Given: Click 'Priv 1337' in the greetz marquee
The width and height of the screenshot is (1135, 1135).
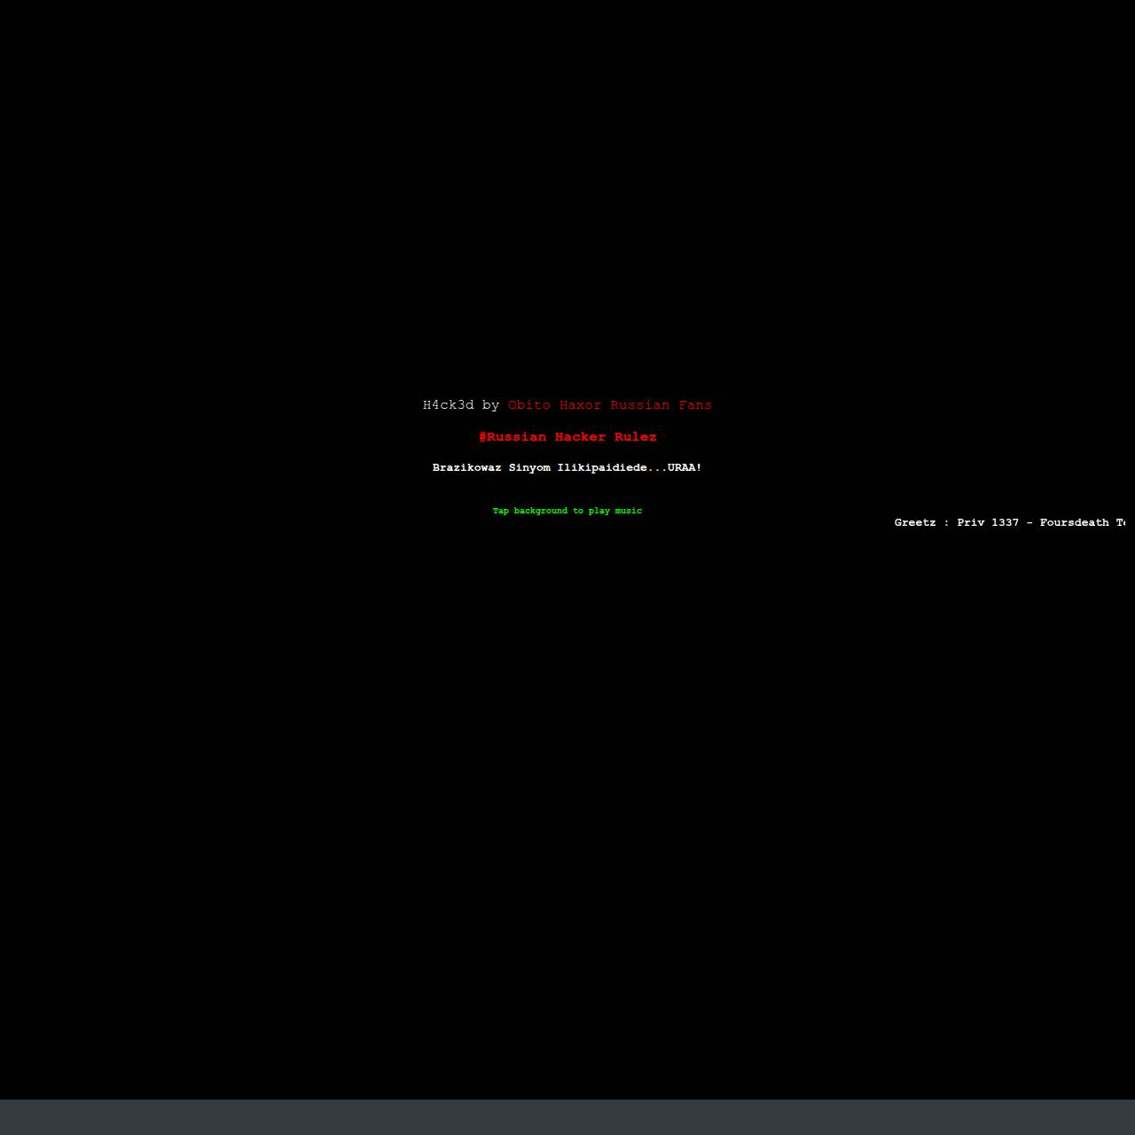Looking at the screenshot, I should click(988, 522).
